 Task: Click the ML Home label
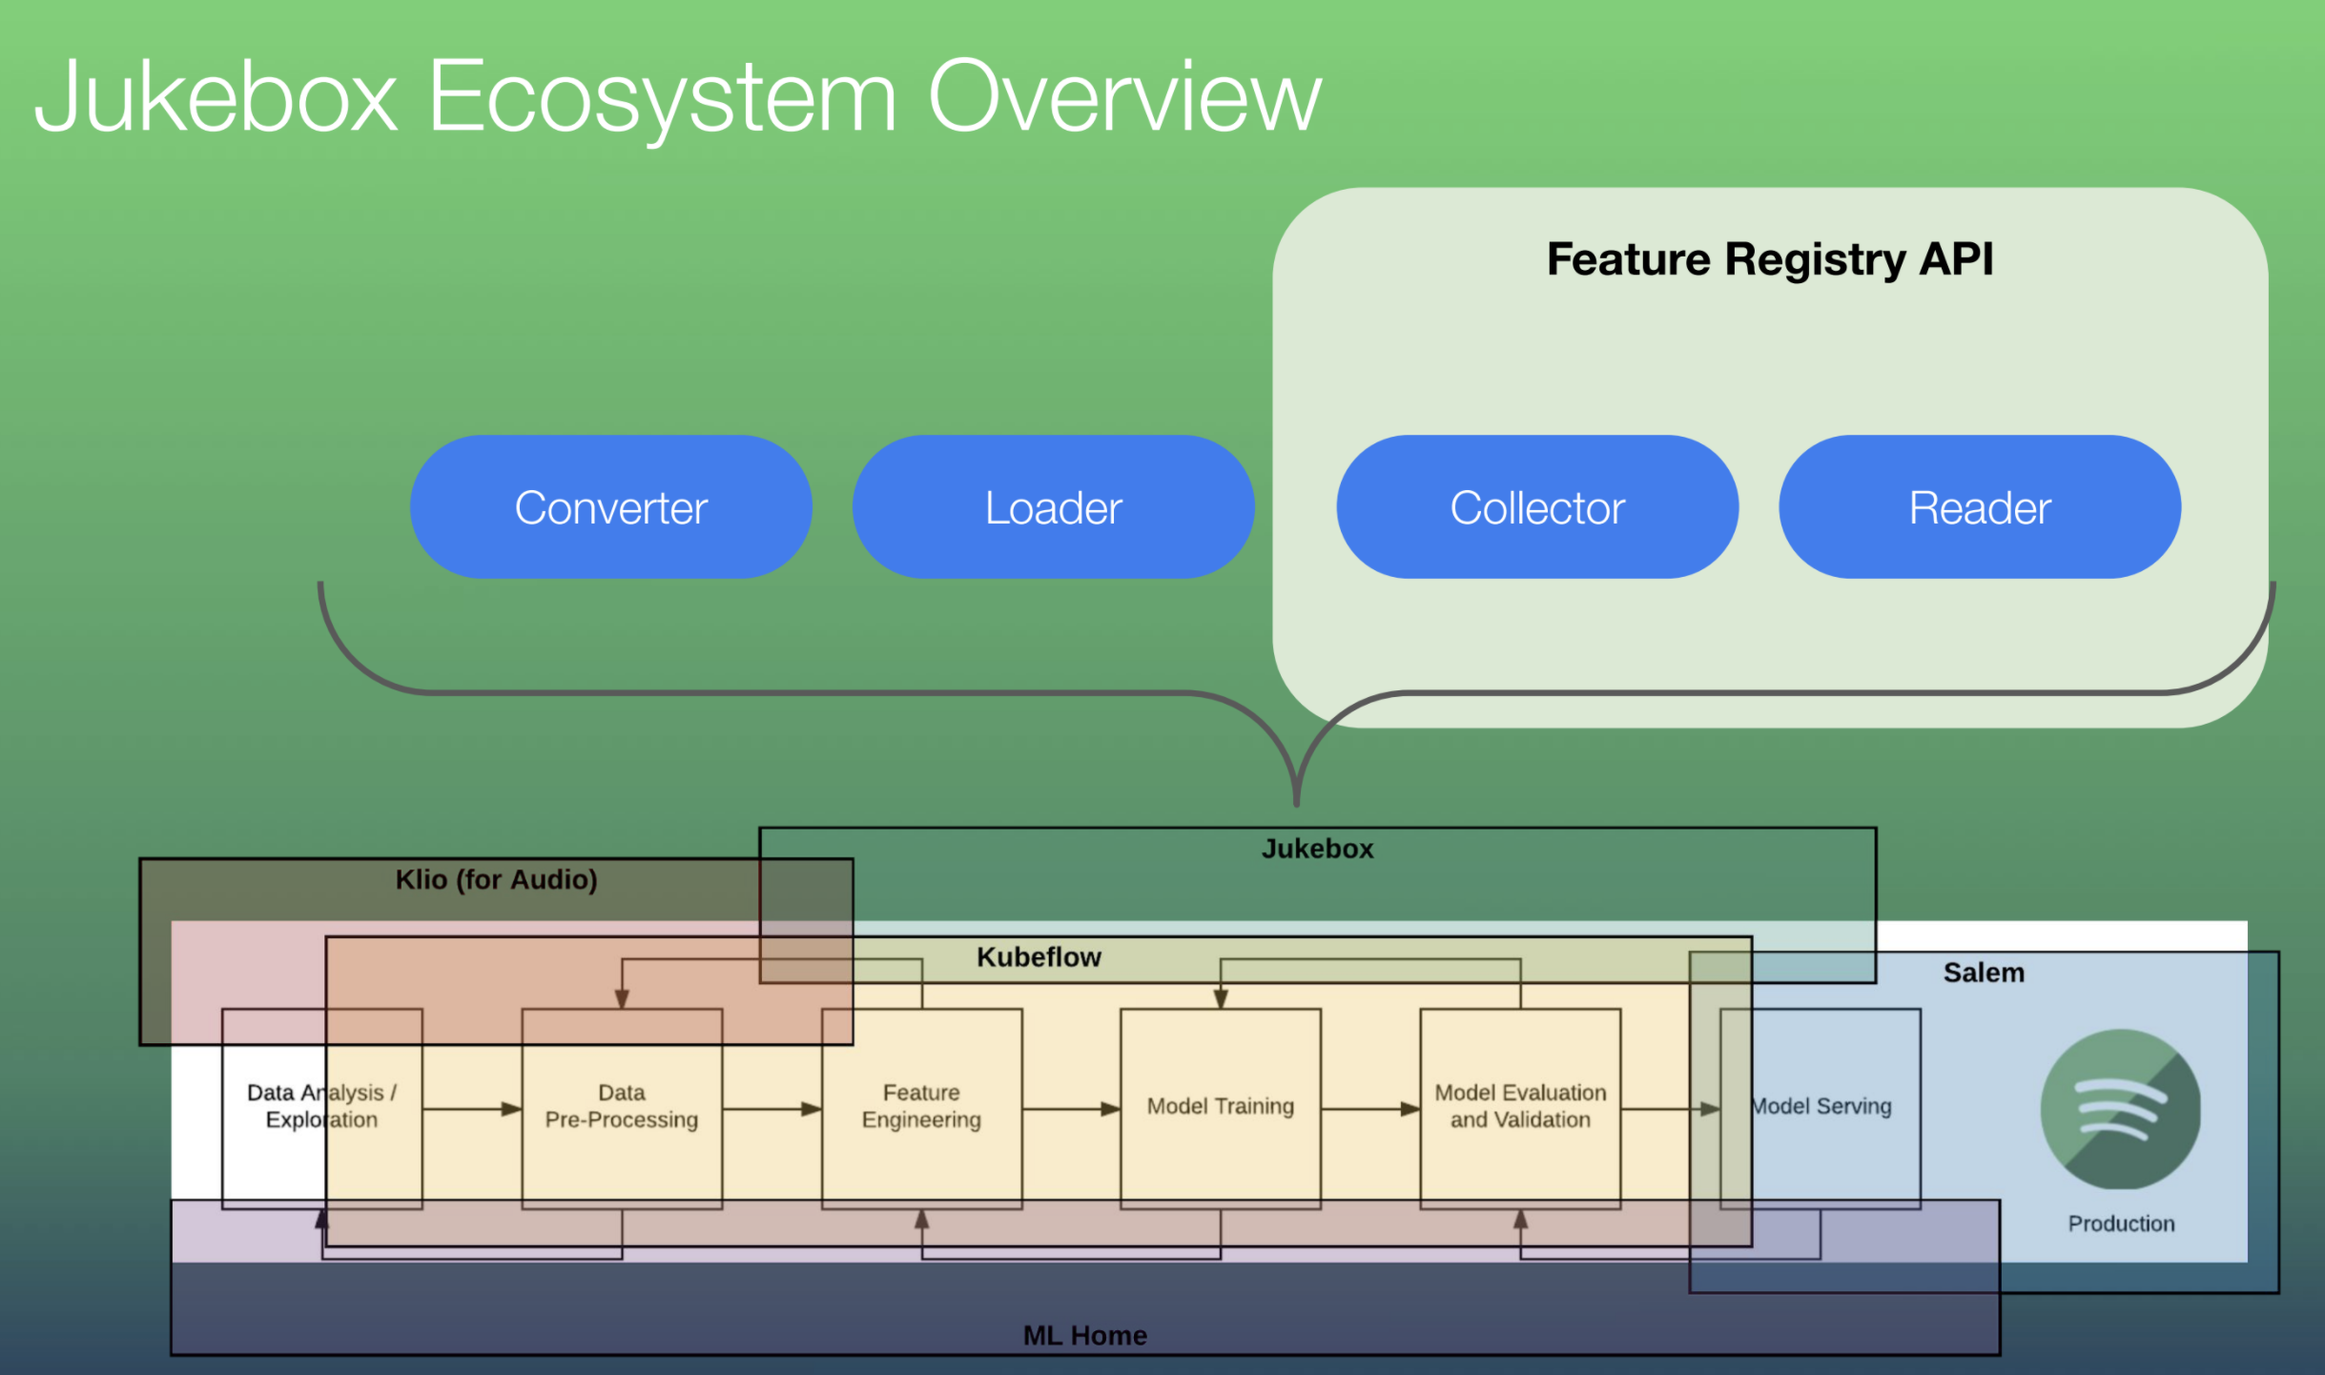point(1085,1335)
